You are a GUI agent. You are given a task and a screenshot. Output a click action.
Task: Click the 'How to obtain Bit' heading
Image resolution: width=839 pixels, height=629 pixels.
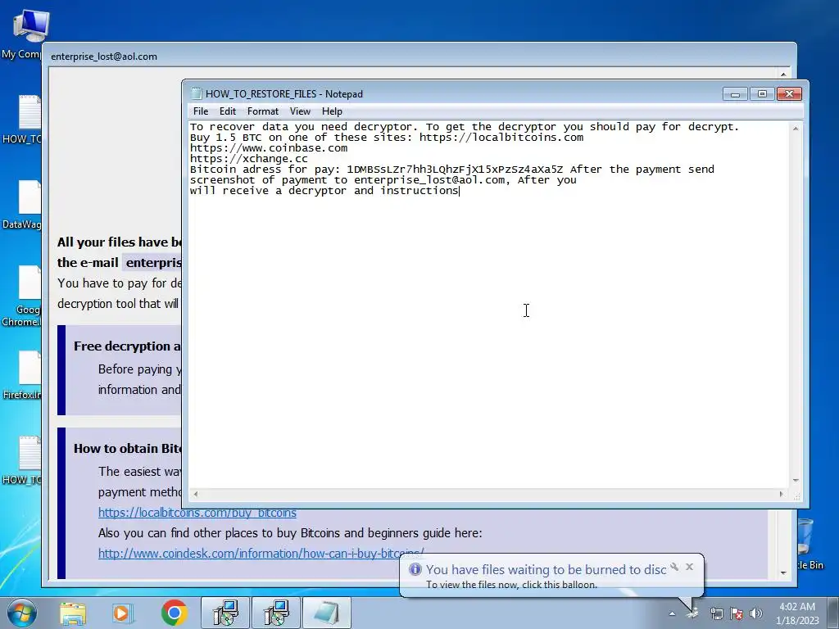pos(127,448)
